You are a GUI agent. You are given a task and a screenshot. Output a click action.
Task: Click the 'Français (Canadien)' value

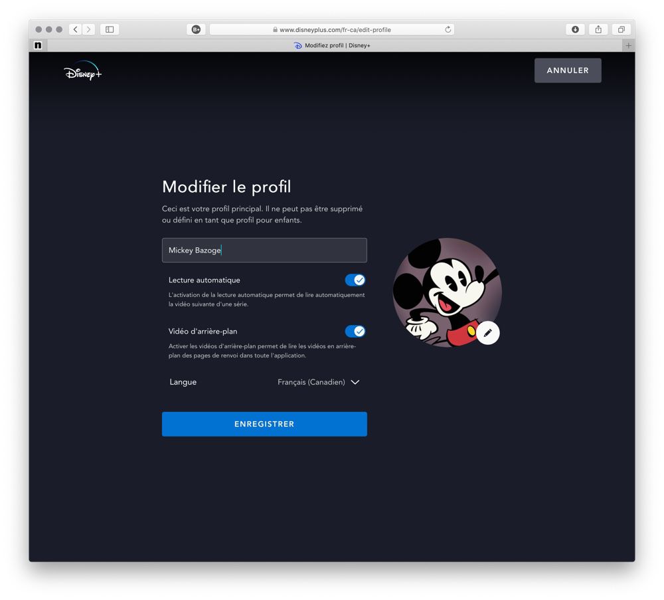click(311, 382)
